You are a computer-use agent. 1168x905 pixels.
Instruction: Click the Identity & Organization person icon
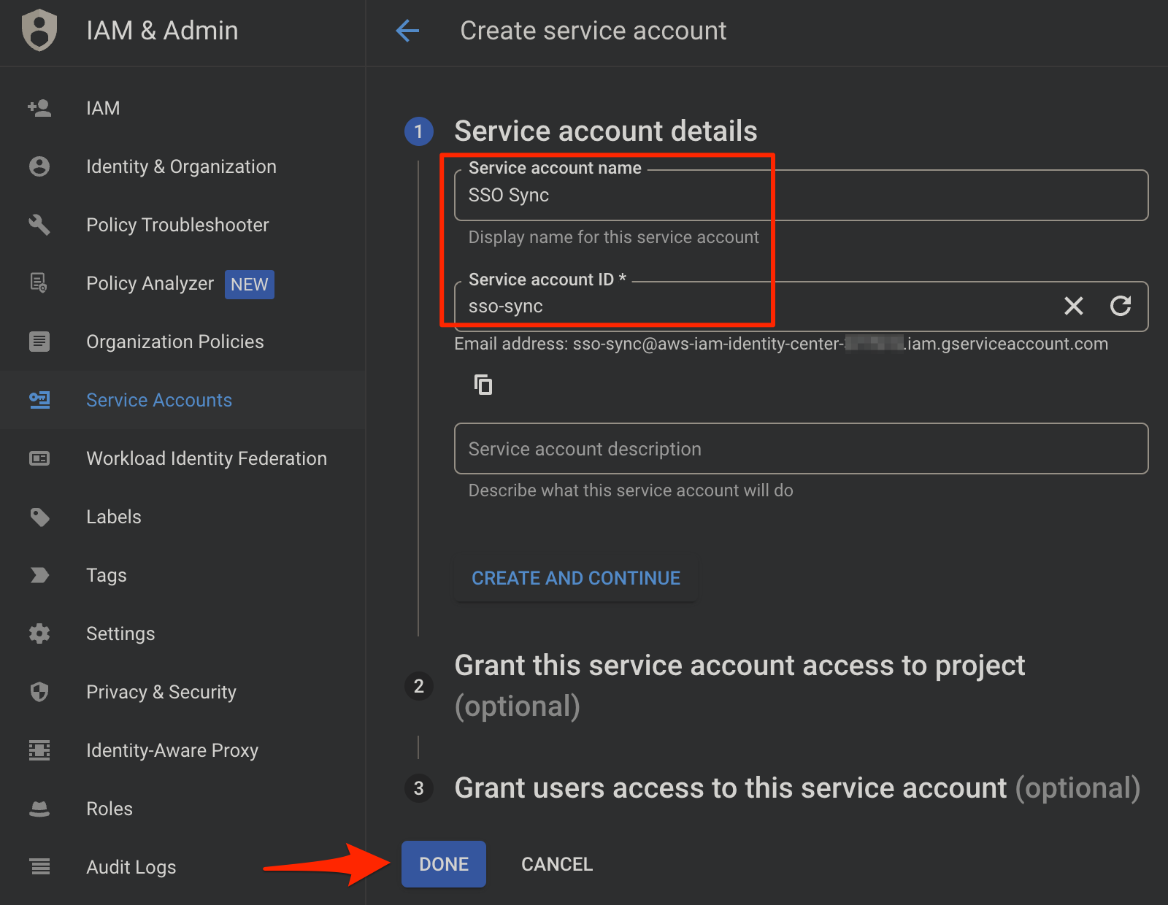(x=39, y=166)
